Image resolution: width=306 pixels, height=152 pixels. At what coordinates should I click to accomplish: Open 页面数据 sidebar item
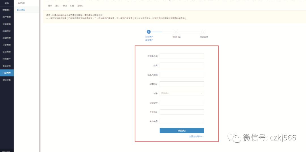(7, 24)
